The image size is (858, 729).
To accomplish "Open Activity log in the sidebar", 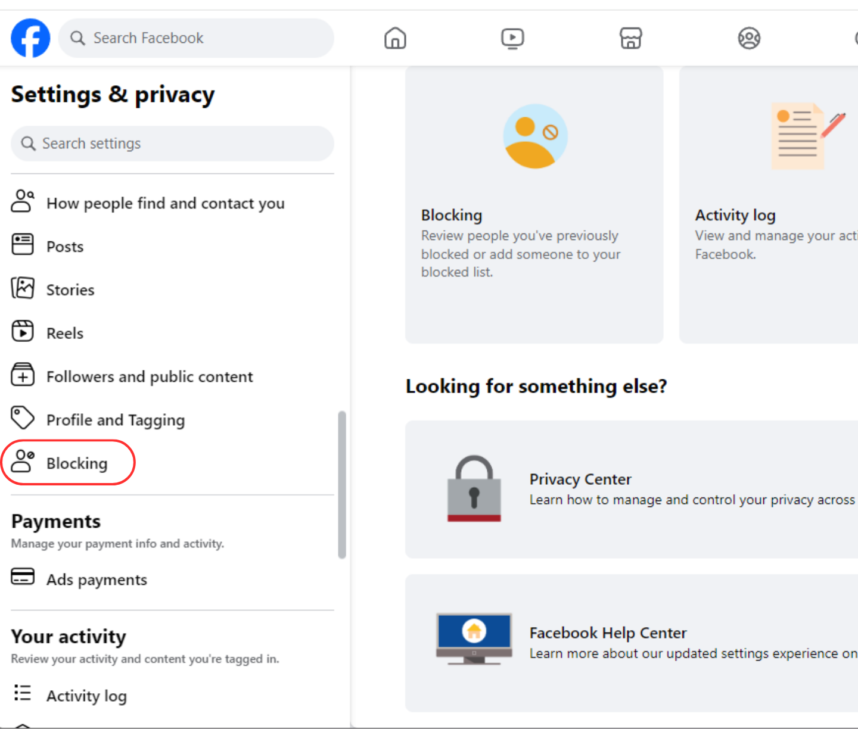I will pos(86,696).
